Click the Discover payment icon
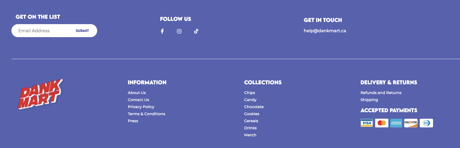Viewport: 460px width, 148px height. [x=411, y=123]
